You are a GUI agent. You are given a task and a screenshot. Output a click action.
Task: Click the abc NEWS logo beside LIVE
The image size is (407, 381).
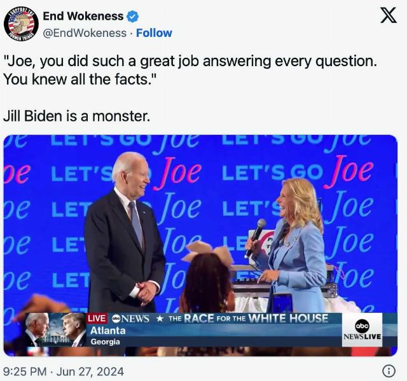click(x=130, y=319)
